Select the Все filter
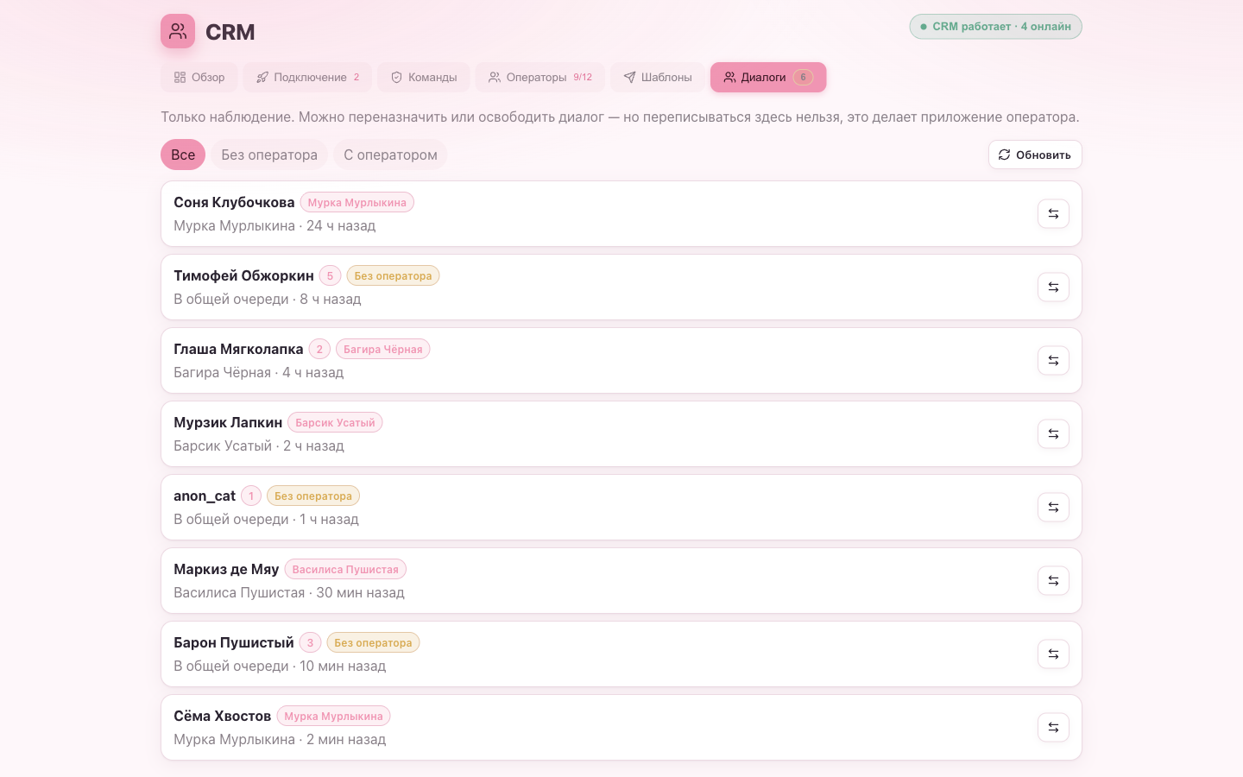This screenshot has width=1243, height=777. pyautogui.click(x=183, y=155)
